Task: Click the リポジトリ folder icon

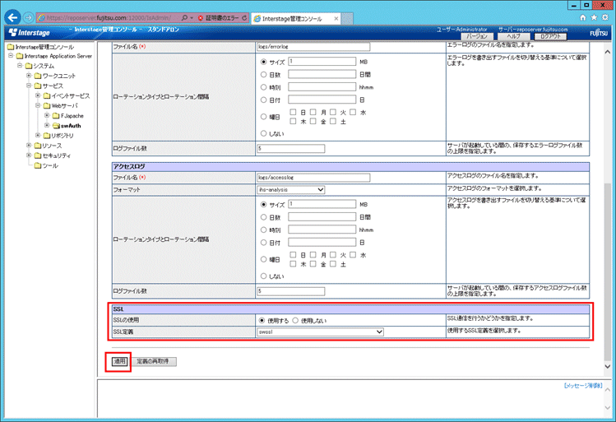Action: [47, 136]
